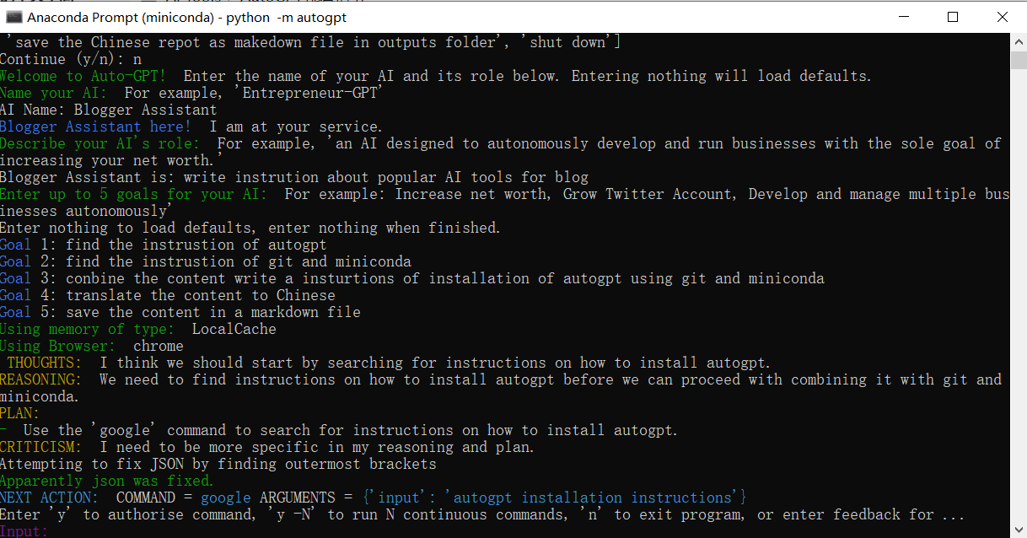This screenshot has height=538, width=1027.
Task: Click the 'Goal 2' git and miniconda line
Action: tap(205, 261)
